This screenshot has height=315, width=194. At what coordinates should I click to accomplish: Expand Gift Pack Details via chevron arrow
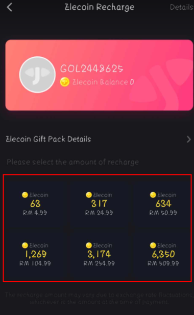click(188, 139)
